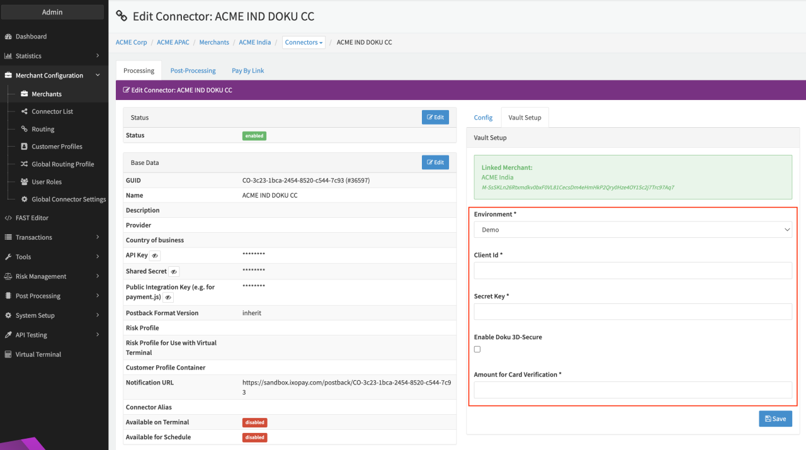Image resolution: width=806 pixels, height=450 pixels.
Task: Click the Dashboard icon in sidebar
Action: (9, 37)
